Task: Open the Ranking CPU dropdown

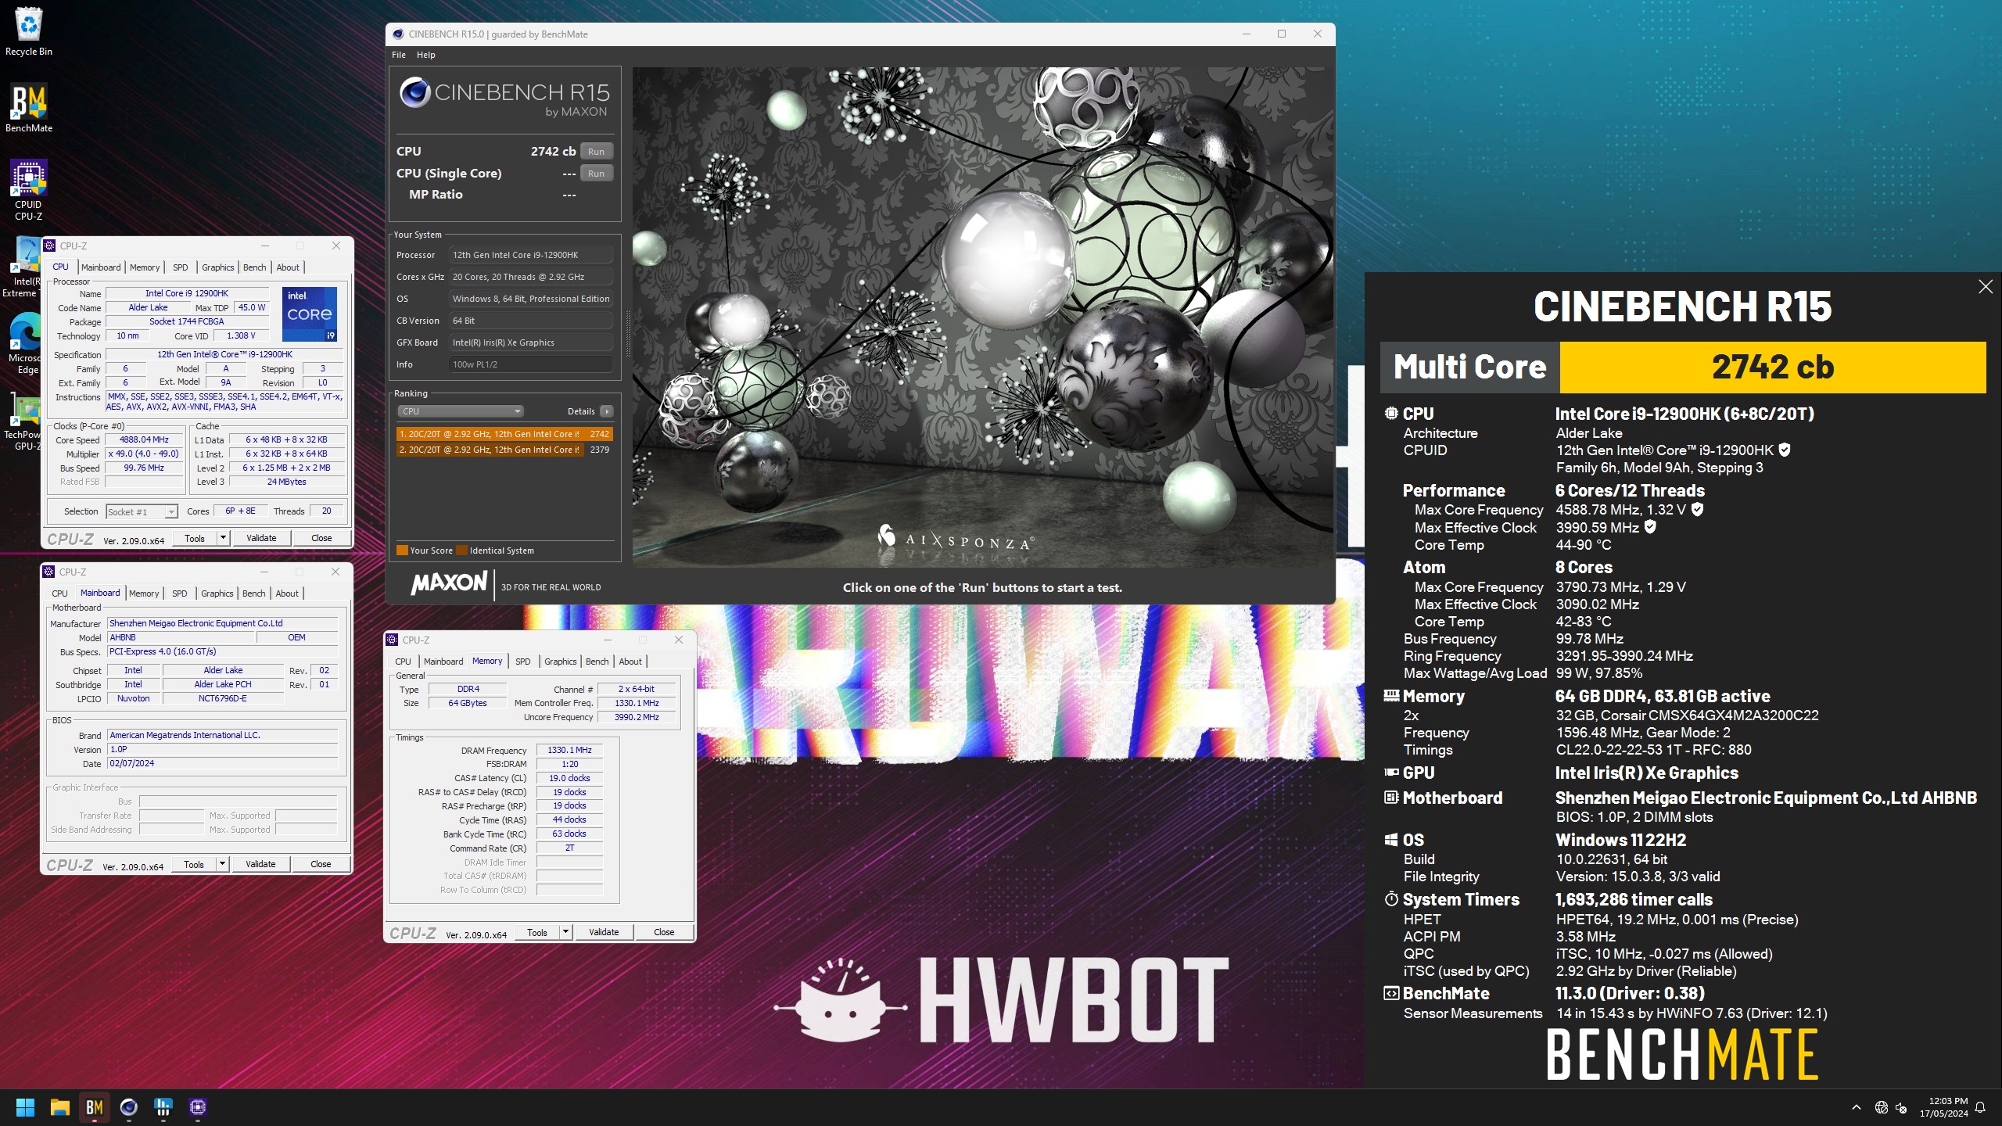Action: [460, 411]
